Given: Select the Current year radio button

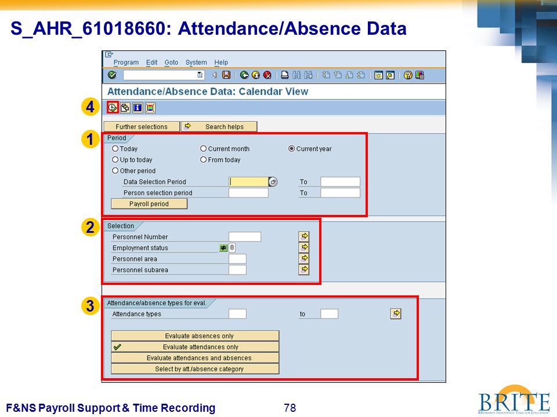Looking at the screenshot, I should tap(291, 149).
